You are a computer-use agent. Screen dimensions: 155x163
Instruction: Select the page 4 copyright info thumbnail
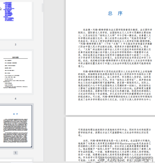16,72
